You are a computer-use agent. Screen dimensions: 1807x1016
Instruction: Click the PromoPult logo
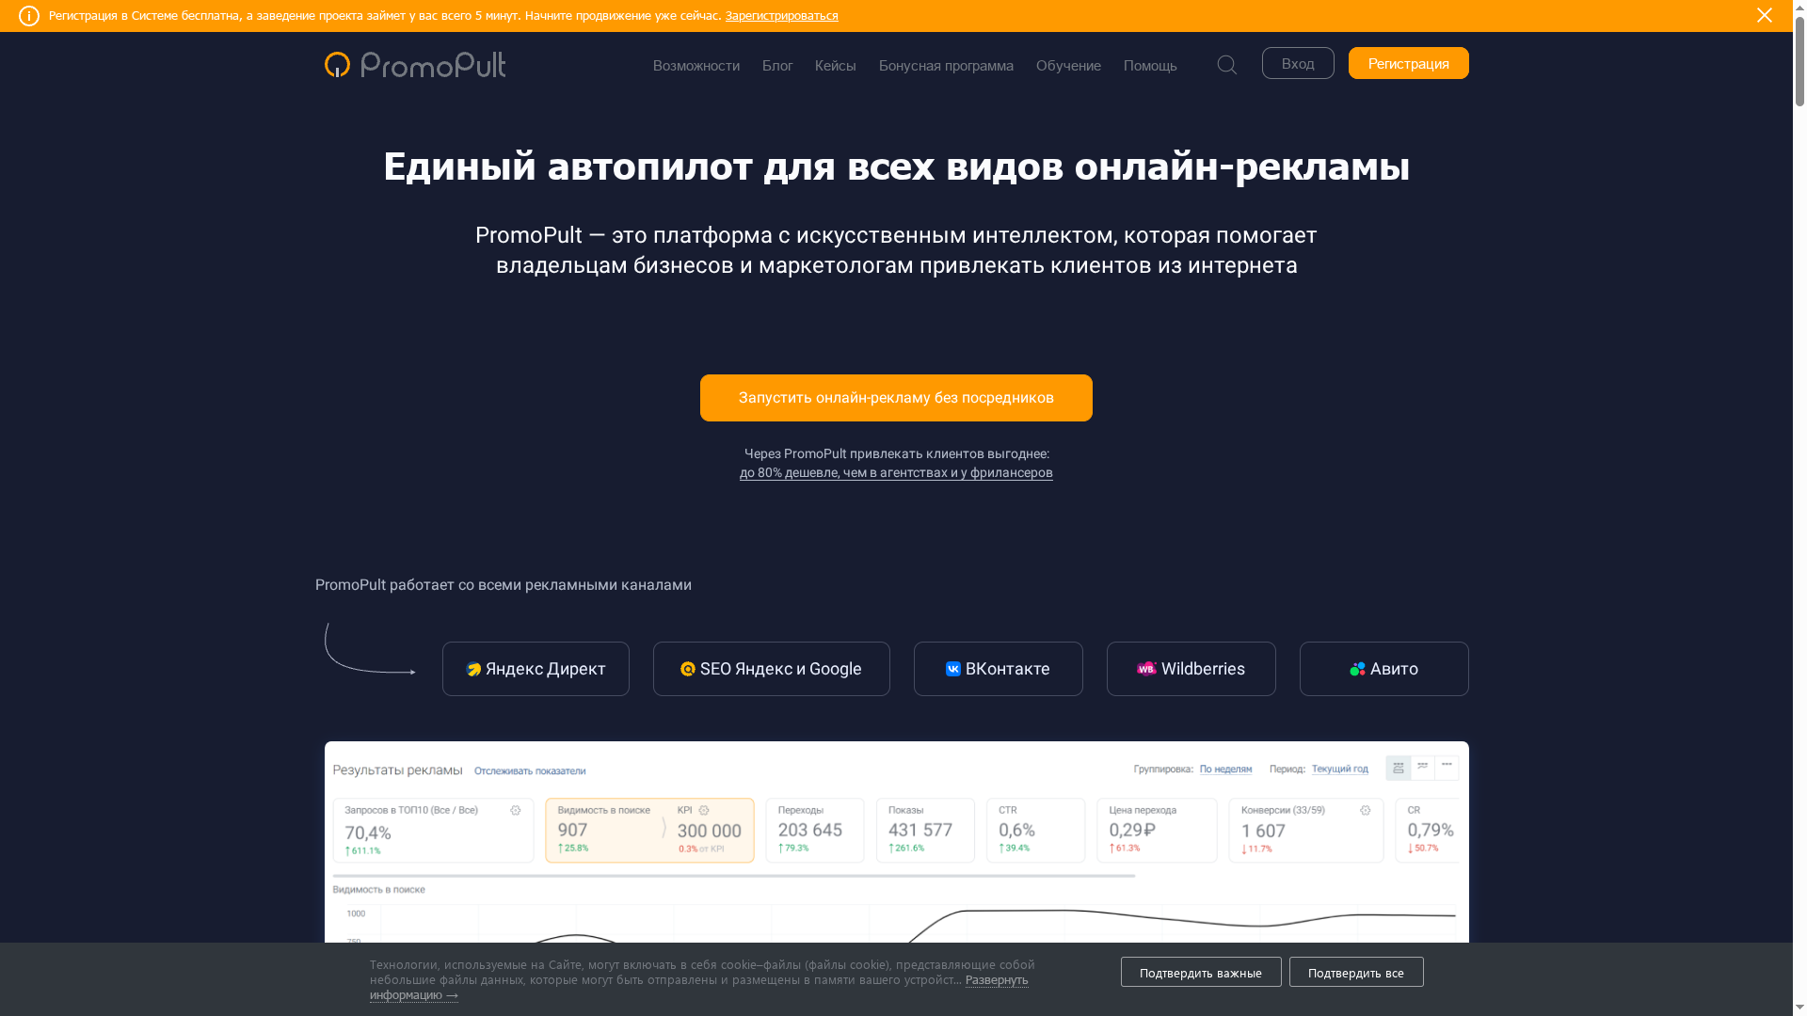pos(415,64)
